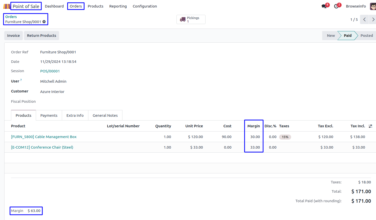The image size is (376, 220).
Task: Open column options adjust icon in table
Action: 370,126
